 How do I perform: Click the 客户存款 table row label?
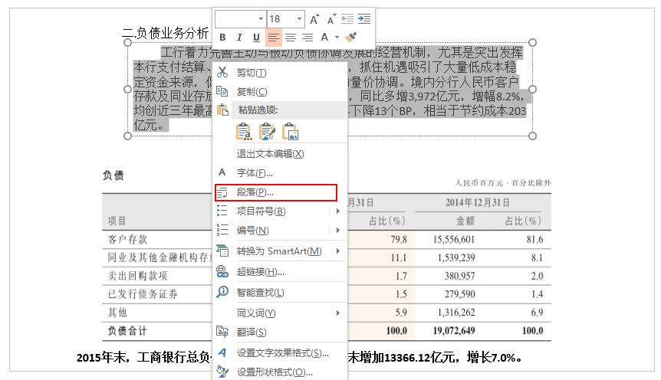click(127, 239)
